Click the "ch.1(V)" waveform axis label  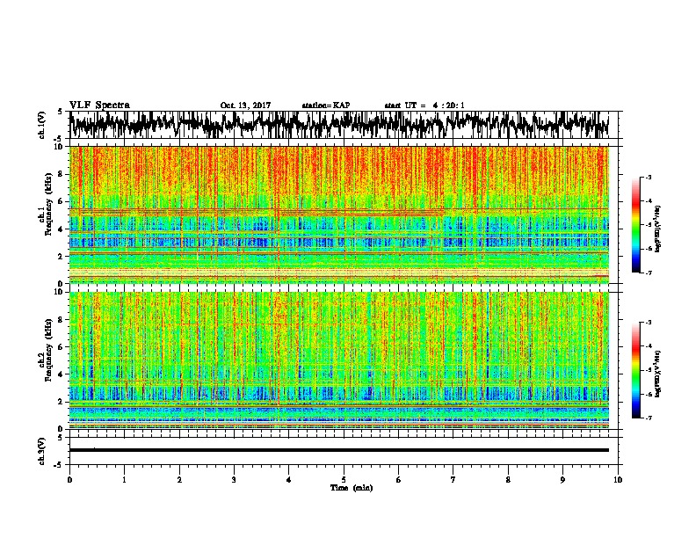(42, 125)
